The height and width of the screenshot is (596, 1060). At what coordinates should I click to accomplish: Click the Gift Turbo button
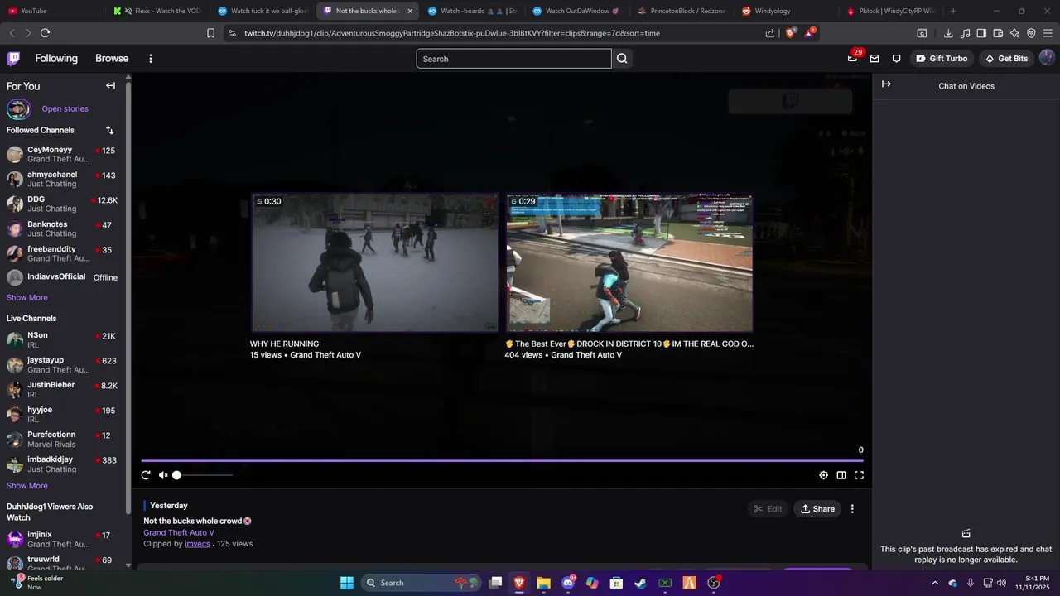tap(942, 59)
